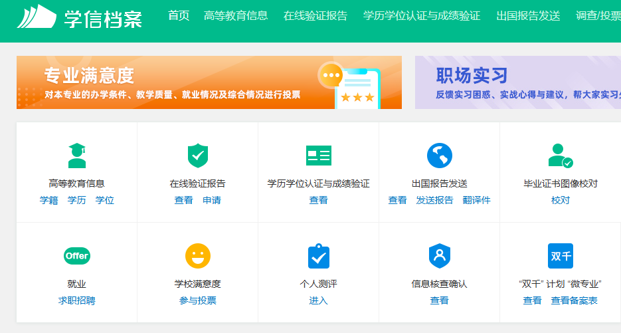Screen dimensions: 621x333
Task: Open the 查看备案表 link
Action: (x=575, y=300)
